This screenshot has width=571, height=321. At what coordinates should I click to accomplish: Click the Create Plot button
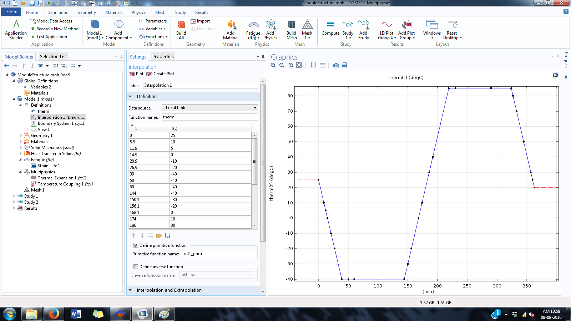(x=160, y=74)
